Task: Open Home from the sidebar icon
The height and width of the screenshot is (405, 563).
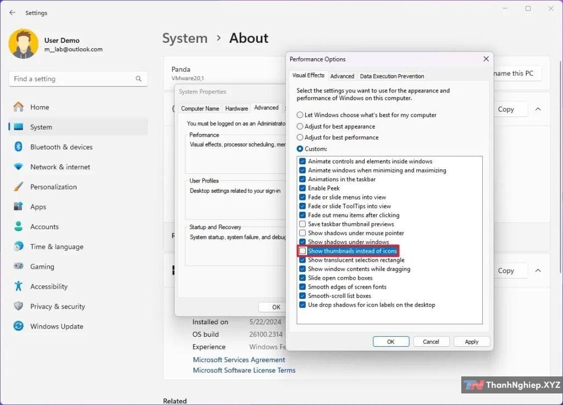Action: point(19,107)
